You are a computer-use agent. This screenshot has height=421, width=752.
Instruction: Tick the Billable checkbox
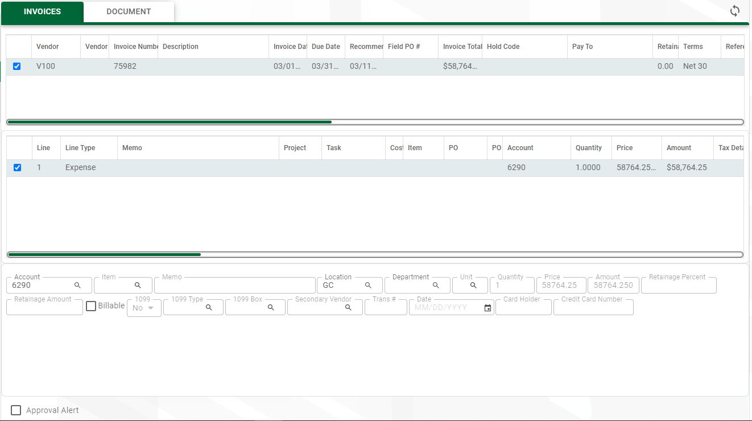[91, 306]
